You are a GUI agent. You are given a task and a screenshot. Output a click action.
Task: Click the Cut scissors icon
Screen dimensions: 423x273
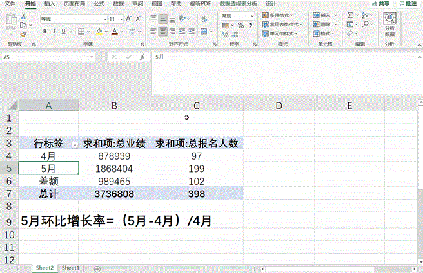point(24,16)
